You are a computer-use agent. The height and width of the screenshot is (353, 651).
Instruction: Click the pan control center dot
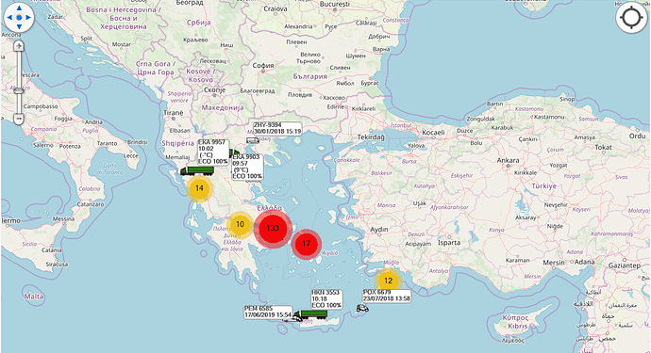coord(19,17)
